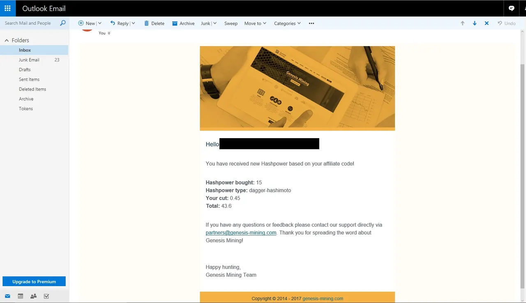Click the Junk Email unread count 23

(57, 60)
